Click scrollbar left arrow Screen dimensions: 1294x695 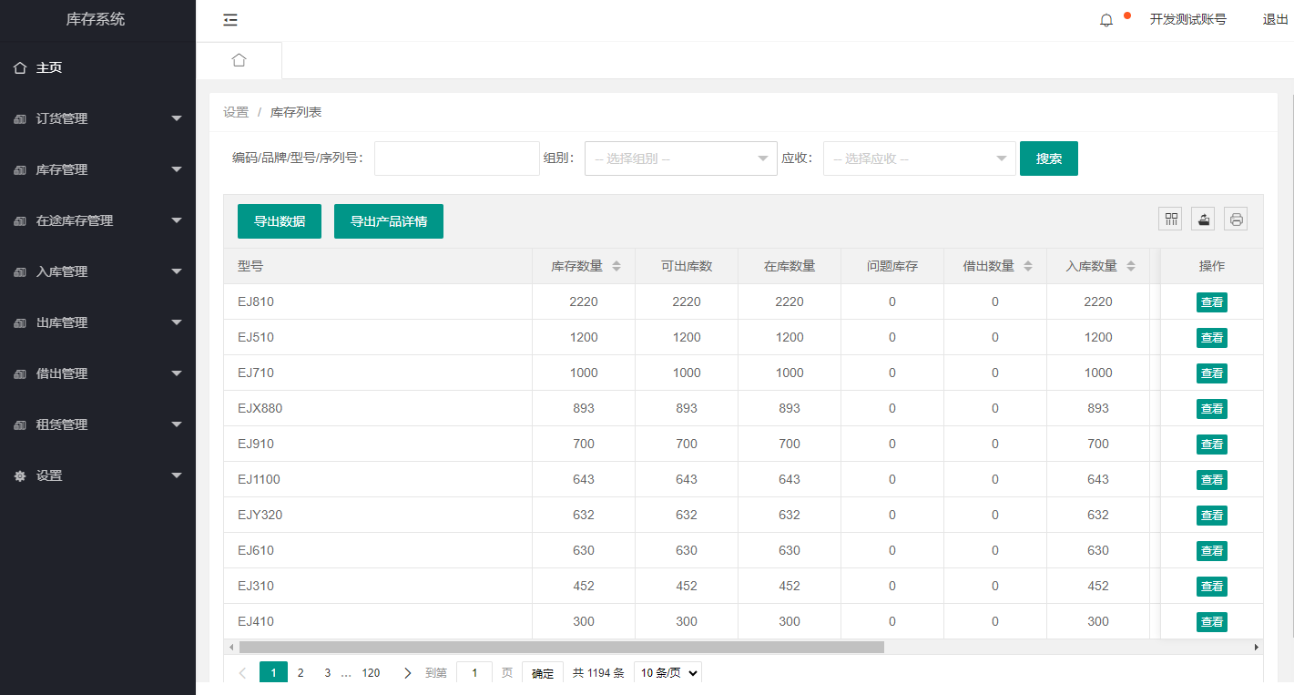tap(231, 647)
